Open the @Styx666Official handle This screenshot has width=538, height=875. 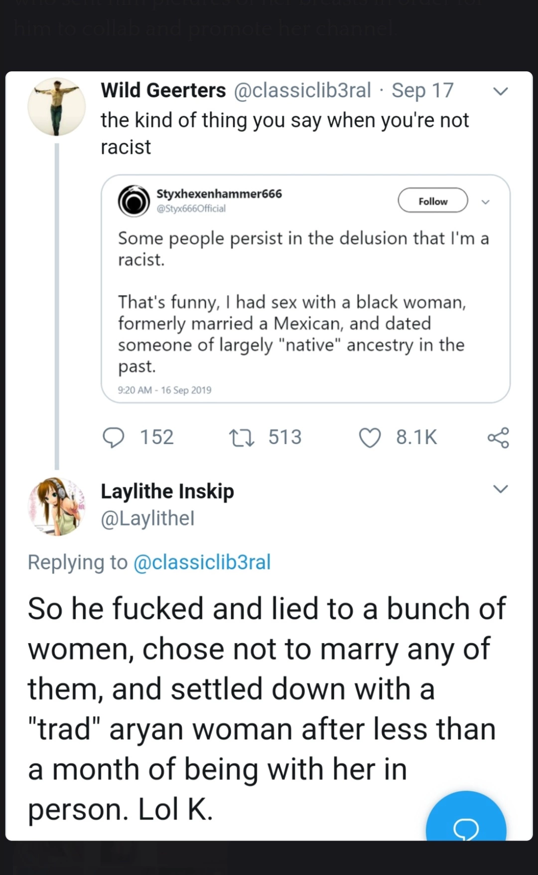(x=191, y=209)
